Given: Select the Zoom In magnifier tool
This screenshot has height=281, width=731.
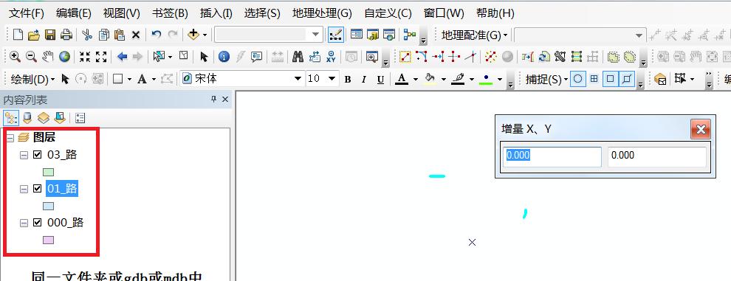Looking at the screenshot, I should [15, 57].
